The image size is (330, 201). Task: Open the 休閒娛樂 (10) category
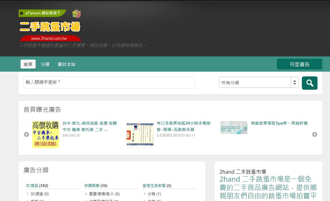96,185
